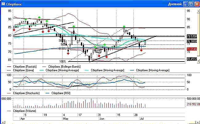This screenshot has width=200, height=124.
Task: Click the date 17 on time axis
Action: (80, 115)
